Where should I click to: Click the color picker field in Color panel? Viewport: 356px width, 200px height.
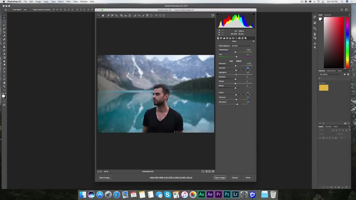point(334,43)
